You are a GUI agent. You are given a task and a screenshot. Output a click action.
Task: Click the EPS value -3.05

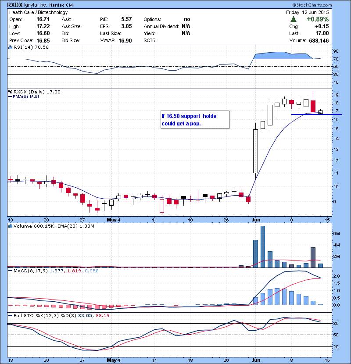[x=125, y=26]
